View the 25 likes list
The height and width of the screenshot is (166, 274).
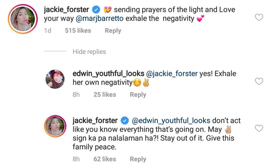coord(105,95)
